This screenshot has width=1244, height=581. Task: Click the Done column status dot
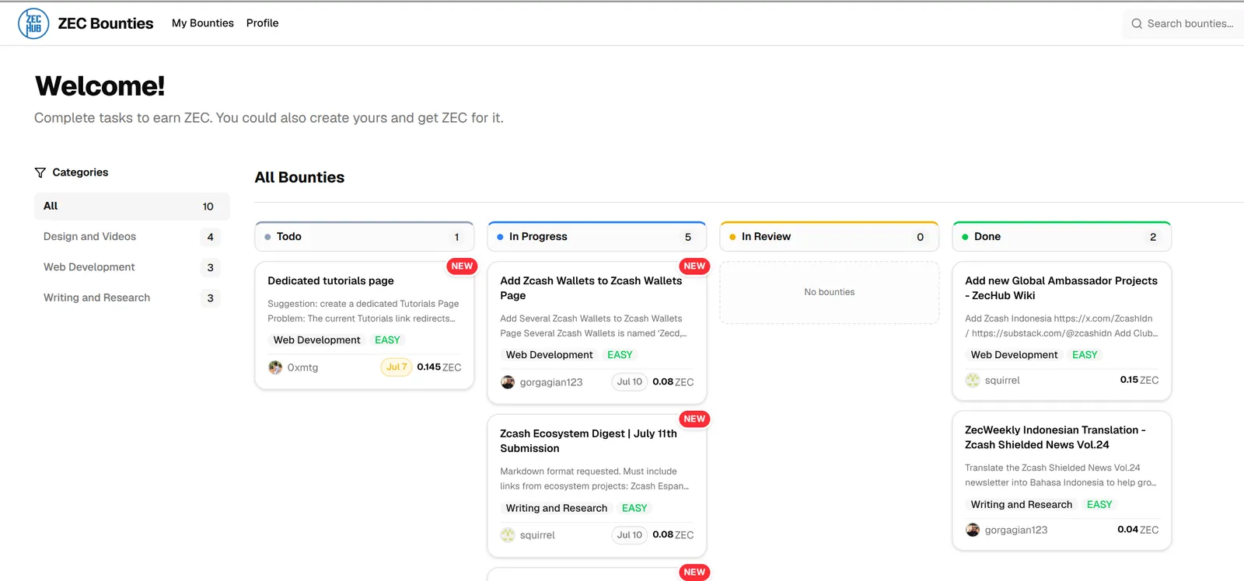point(965,237)
